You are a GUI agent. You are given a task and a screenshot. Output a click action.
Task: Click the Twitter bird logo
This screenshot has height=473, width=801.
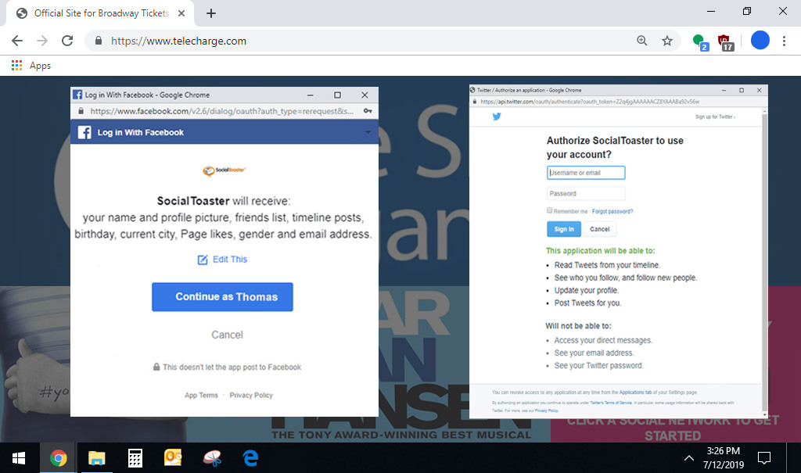tap(497, 116)
